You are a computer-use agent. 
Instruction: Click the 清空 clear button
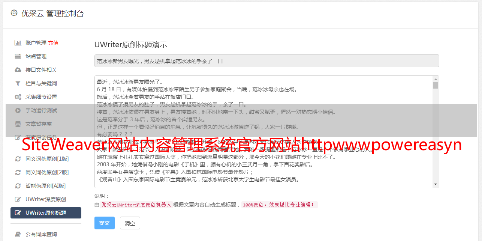click(130, 223)
